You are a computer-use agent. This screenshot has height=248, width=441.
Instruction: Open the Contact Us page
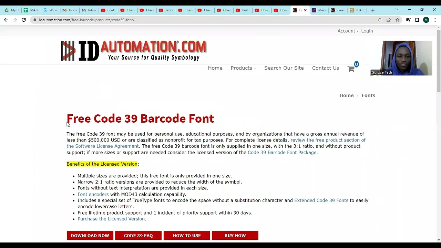click(x=326, y=68)
